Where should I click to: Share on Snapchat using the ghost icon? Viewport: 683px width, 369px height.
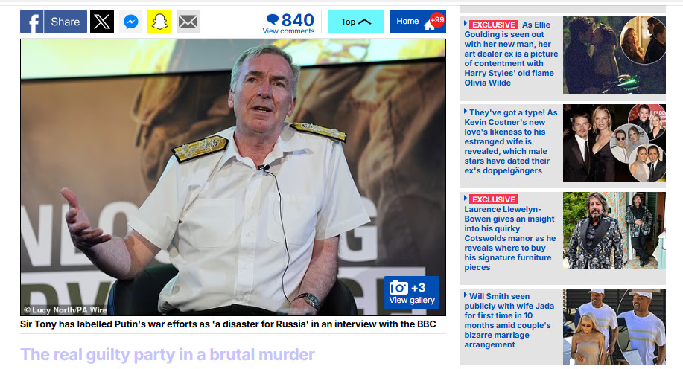159,22
